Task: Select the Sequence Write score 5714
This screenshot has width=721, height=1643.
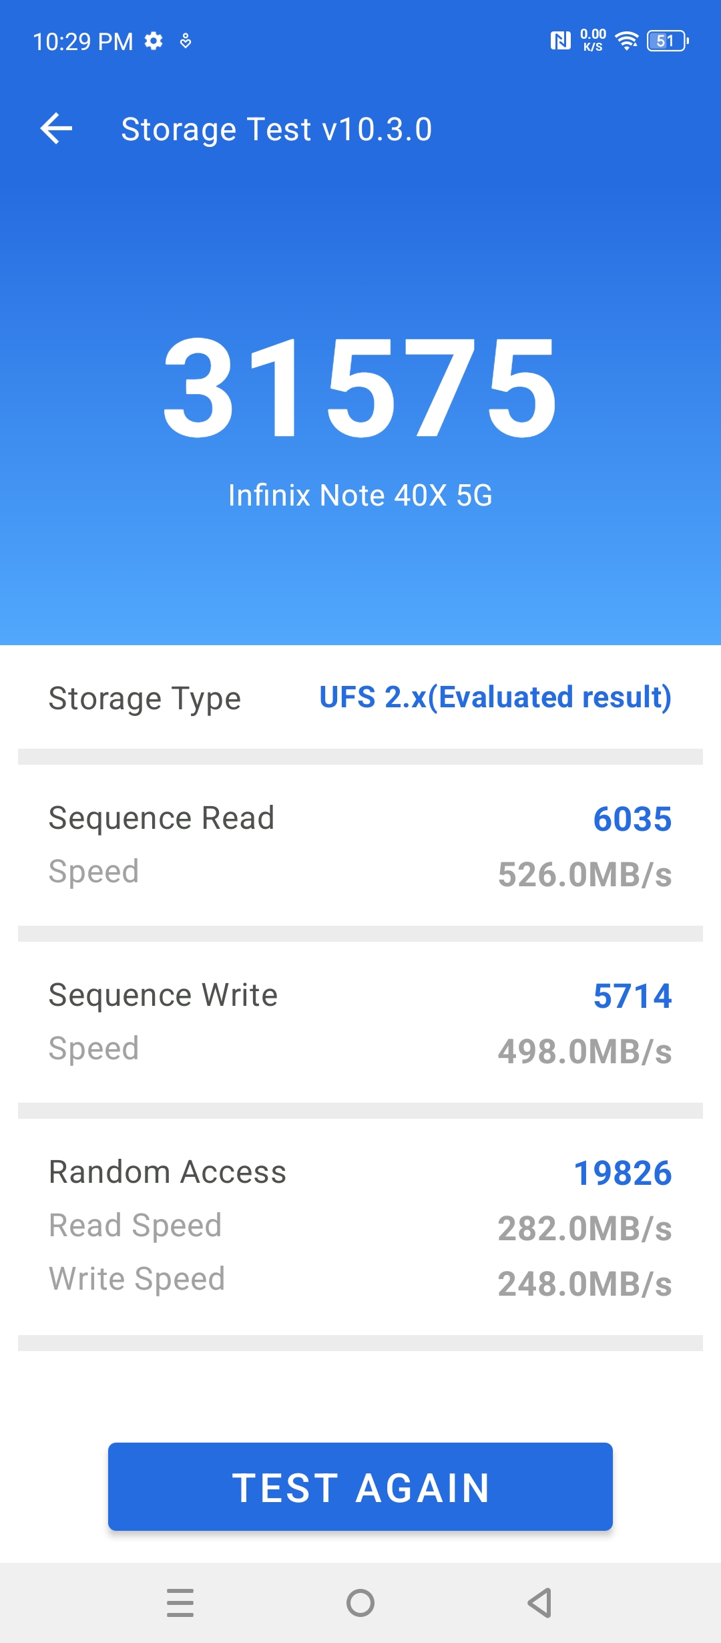Action: [x=632, y=996]
